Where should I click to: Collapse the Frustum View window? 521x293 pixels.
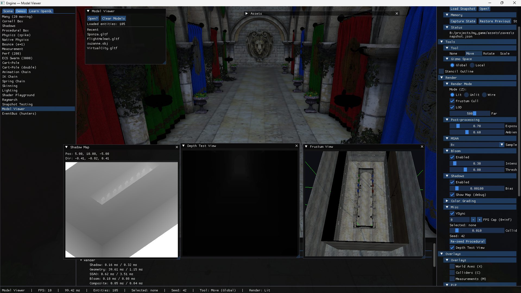306,147
